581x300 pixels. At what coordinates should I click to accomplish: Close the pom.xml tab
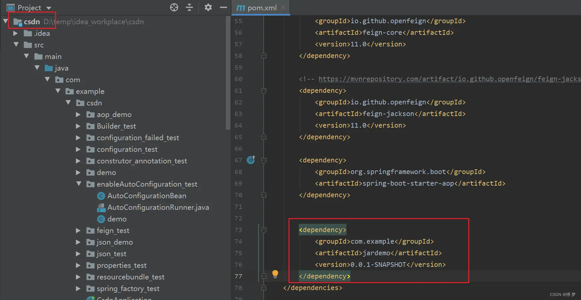click(283, 7)
